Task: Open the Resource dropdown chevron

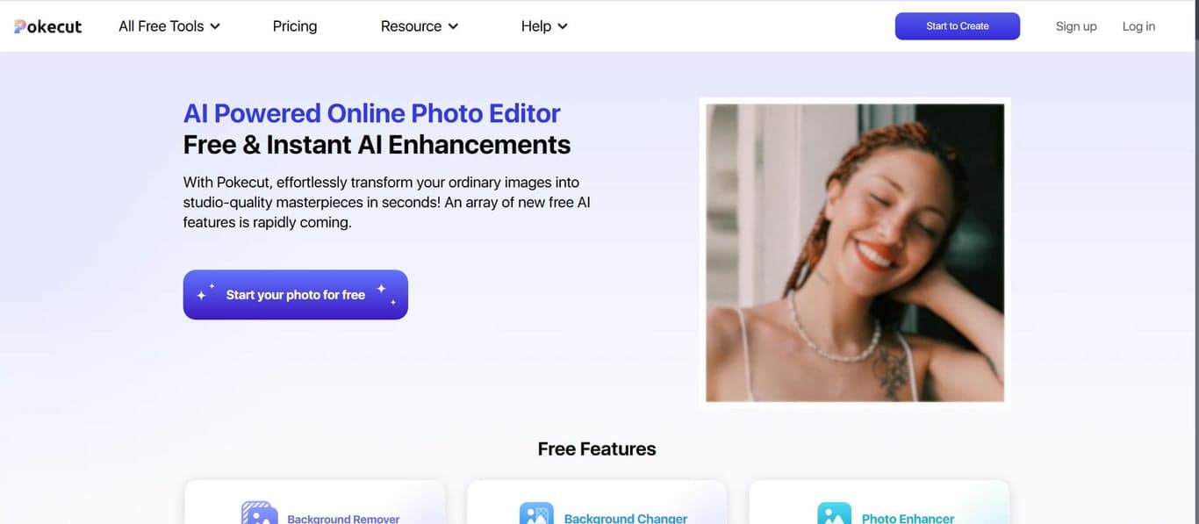Action: pyautogui.click(x=455, y=26)
